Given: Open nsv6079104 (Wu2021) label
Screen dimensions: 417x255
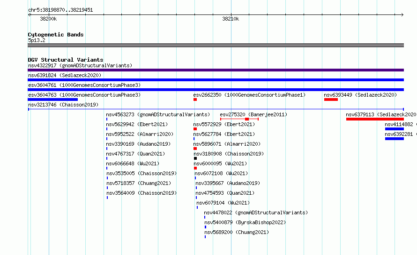Looking at the screenshot, I should [x=223, y=203].
